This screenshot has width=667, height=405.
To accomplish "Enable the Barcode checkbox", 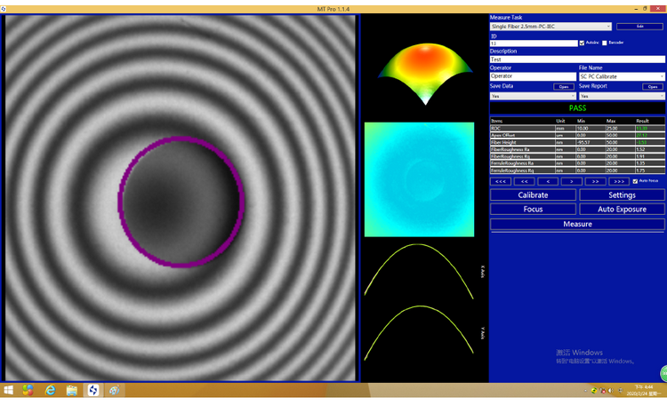I will (605, 43).
